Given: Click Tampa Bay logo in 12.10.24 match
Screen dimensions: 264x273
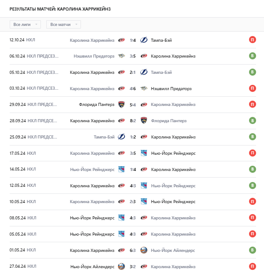Looking at the screenshot, I should pos(143,40).
